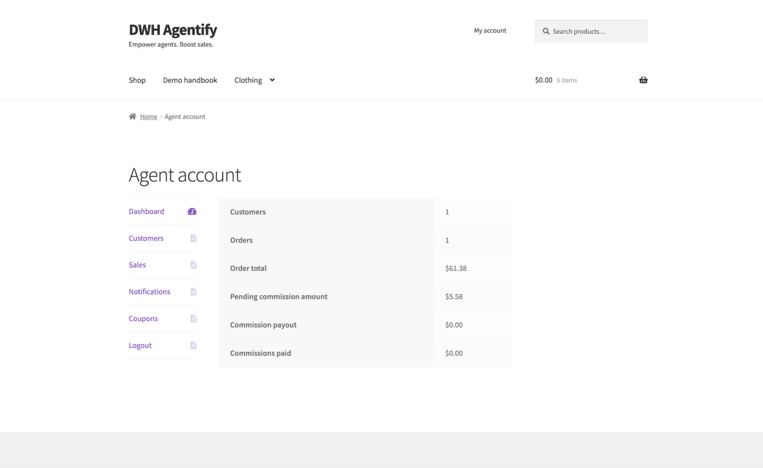Select the Coupons sidebar link
Image resolution: width=763 pixels, height=468 pixels.
point(143,319)
